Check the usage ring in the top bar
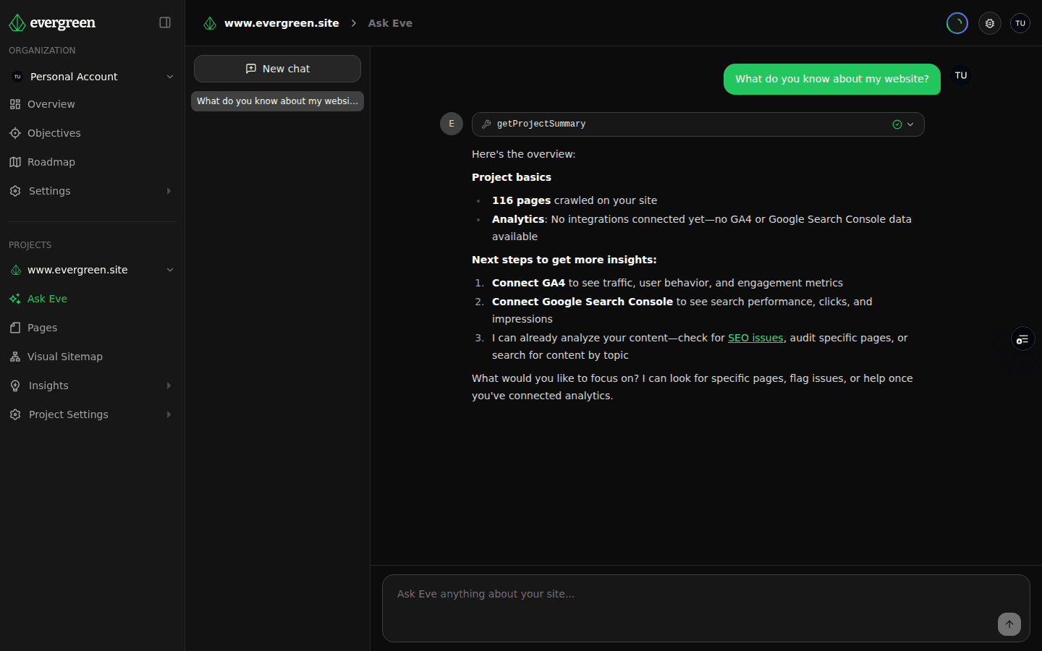The height and width of the screenshot is (651, 1042). click(957, 22)
